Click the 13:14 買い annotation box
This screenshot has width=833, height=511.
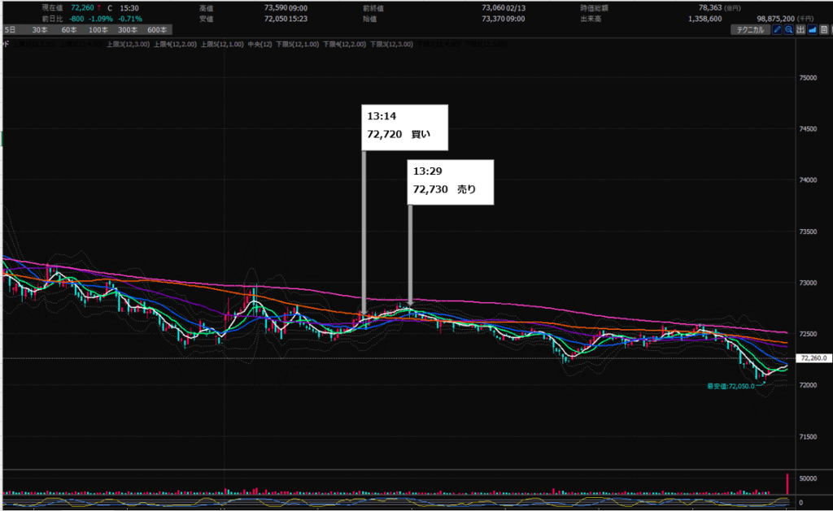click(x=405, y=127)
